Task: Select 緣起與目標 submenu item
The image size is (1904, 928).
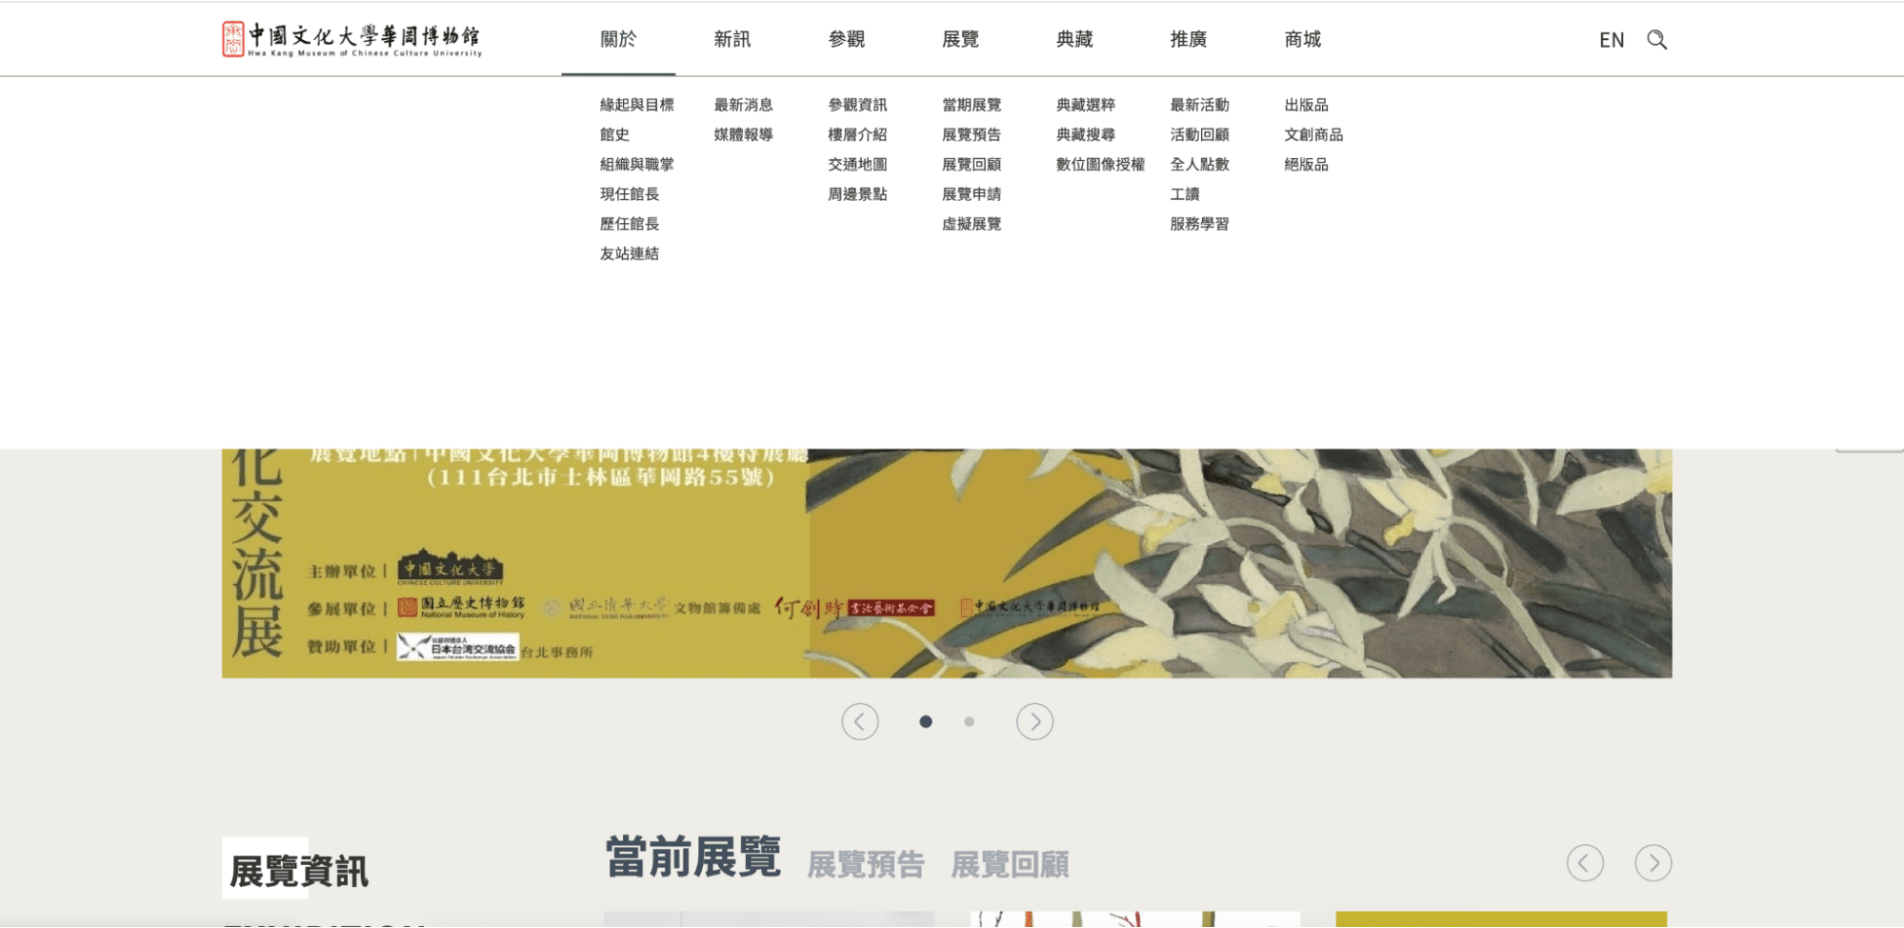Action: (636, 105)
